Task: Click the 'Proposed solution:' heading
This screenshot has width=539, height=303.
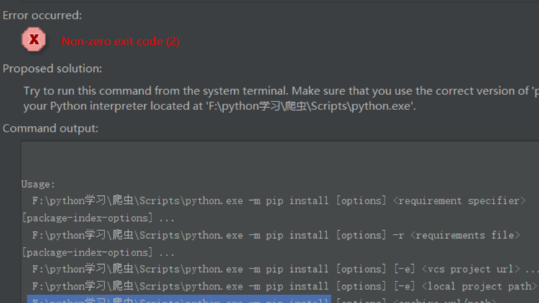Action: [x=53, y=68]
